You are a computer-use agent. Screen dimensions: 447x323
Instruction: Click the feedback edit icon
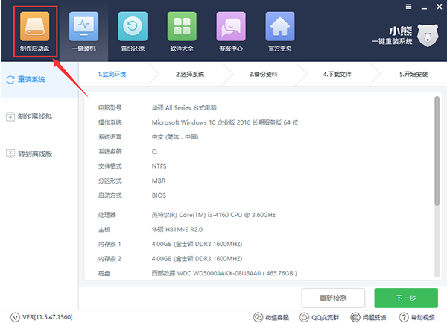click(355, 317)
